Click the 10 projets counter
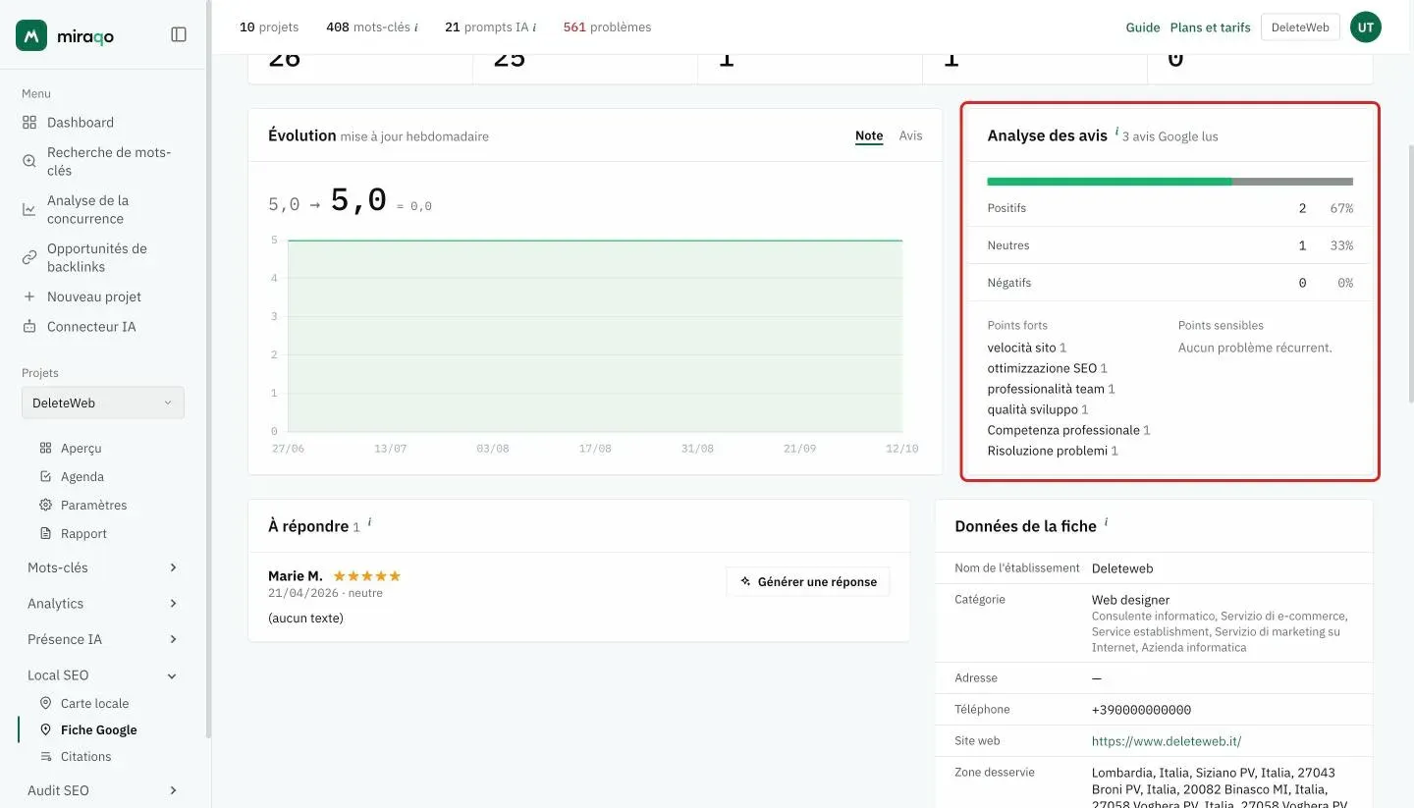 pos(269,27)
